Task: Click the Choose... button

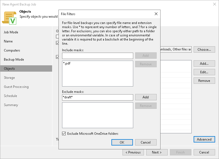Action: pos(204,50)
